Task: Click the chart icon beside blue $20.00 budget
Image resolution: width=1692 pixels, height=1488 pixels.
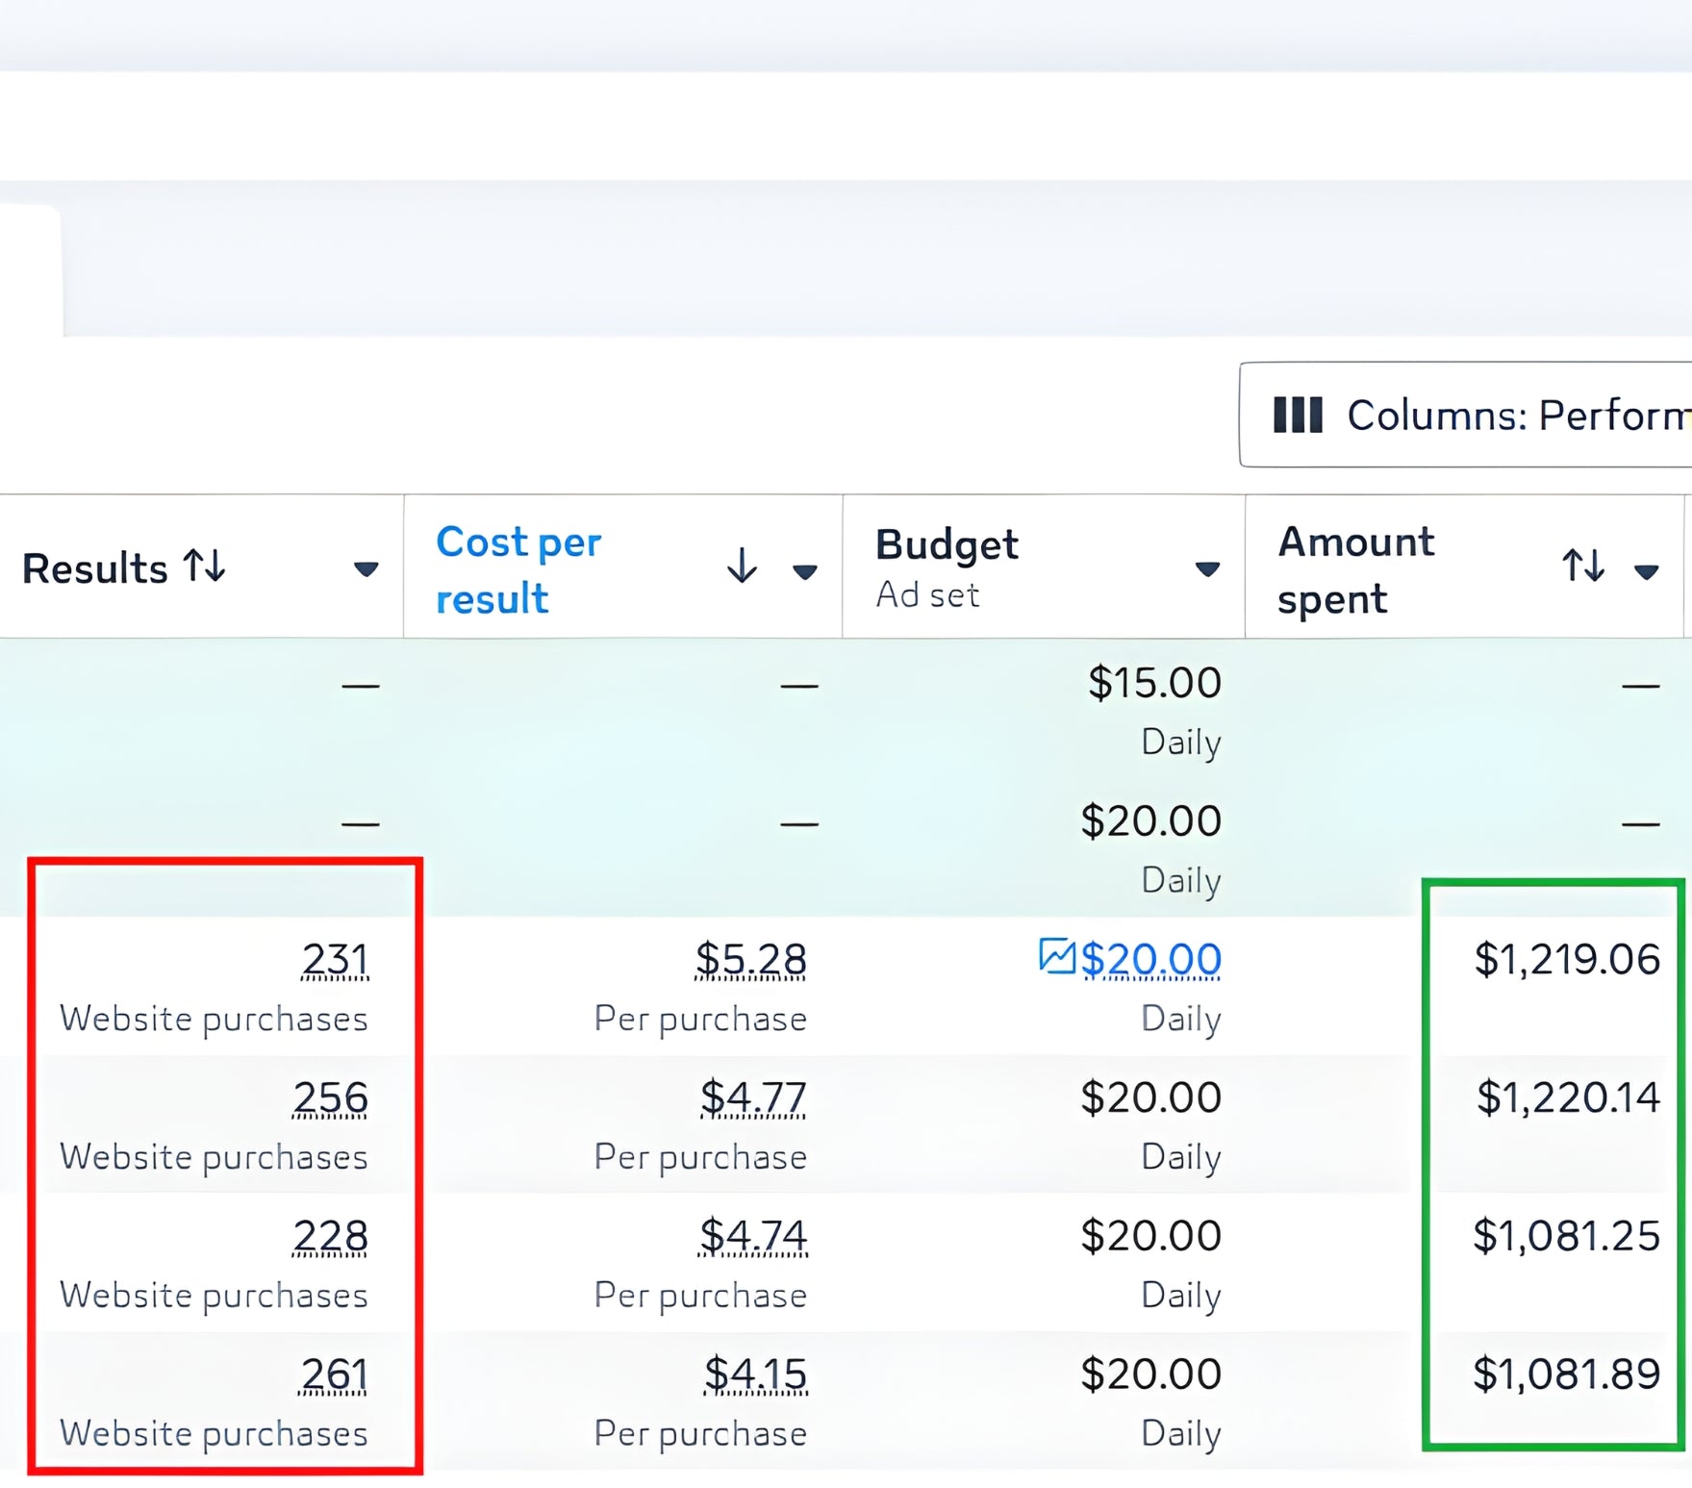Action: pyautogui.click(x=1056, y=956)
